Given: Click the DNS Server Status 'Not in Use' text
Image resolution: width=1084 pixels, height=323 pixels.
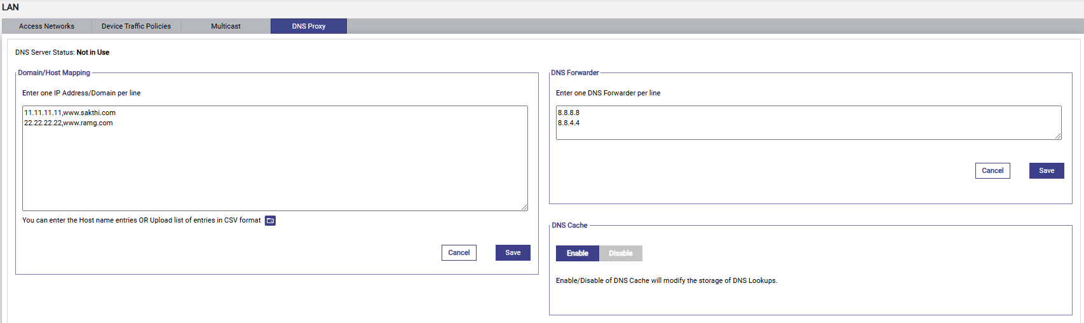Looking at the screenshot, I should pos(93,52).
